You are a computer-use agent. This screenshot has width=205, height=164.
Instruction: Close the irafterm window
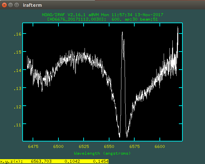5,5
